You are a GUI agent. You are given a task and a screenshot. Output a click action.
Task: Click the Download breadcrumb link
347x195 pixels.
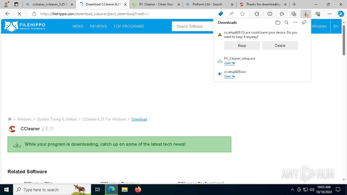tap(139, 119)
